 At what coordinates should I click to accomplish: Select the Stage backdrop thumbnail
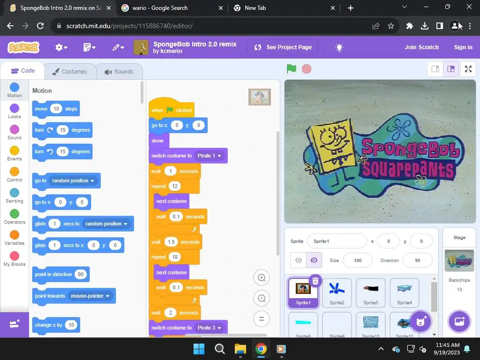tap(459, 261)
